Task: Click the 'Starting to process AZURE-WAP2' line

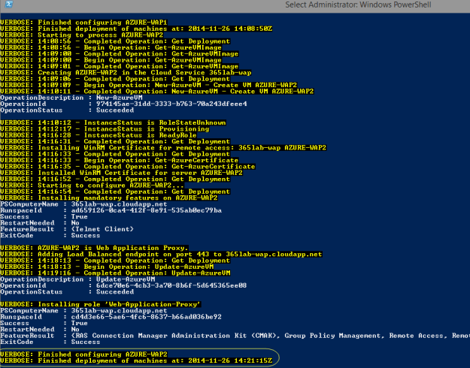Action: click(x=71, y=35)
